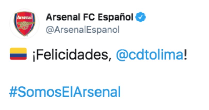Open the @cdtolima mention
The image size is (209, 110).
pos(149,54)
